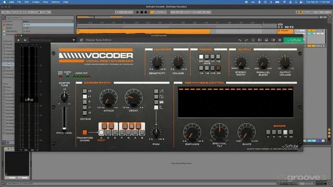Click the Unvoiced Volume knob
Image resolution: width=333 pixels, height=187 pixels.
coord(178,62)
